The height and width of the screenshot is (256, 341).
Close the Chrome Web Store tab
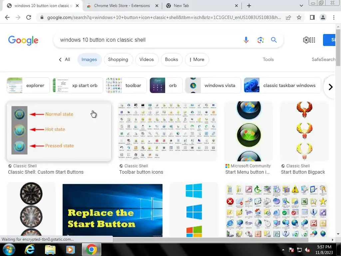157,6
